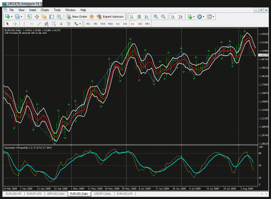The height and width of the screenshot is (199, 271).
Task: Toggle the Expert Advisors button
Action: 111,16
